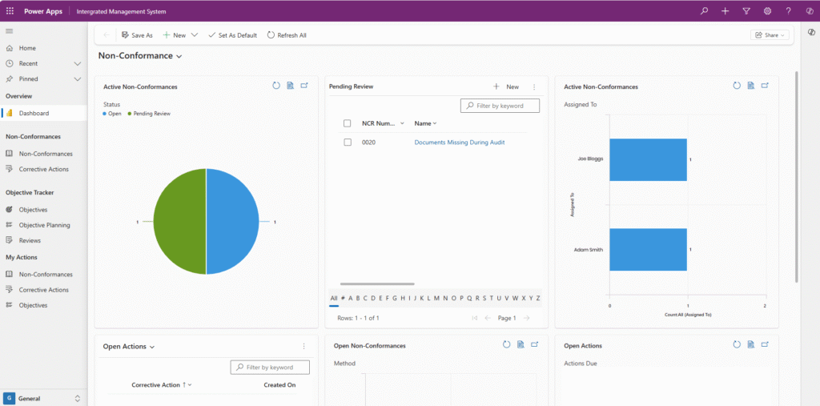
Task: Open the settings gear in header
Action: point(767,11)
